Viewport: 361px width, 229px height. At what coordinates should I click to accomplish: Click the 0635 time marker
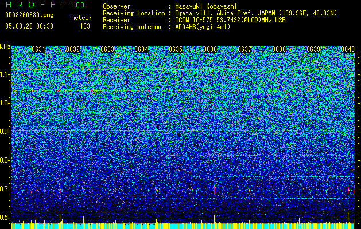(x=176, y=49)
